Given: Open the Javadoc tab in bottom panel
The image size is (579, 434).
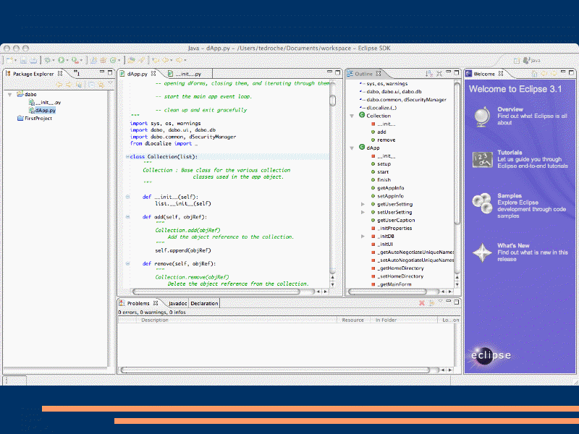Looking at the screenshot, I should point(178,303).
